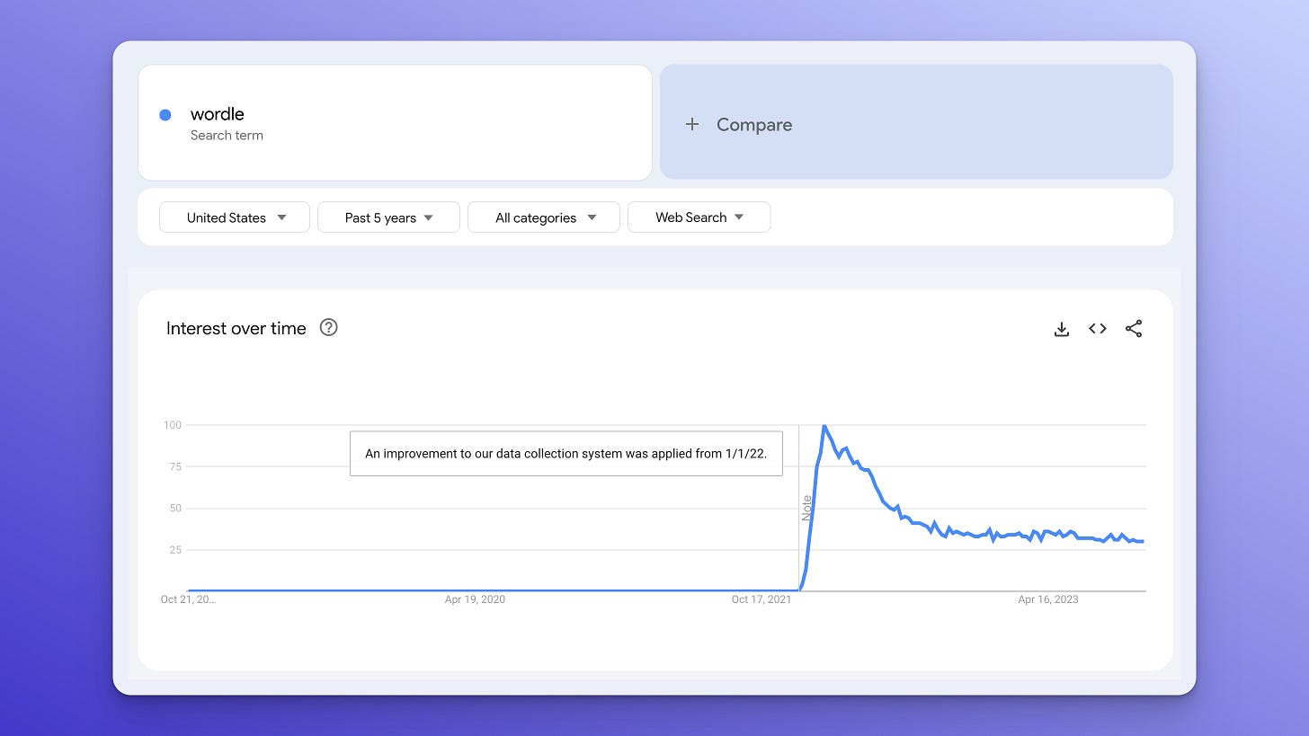Click the 100 value on the y-axis
Screen dimensions: 1309x736
click(173, 425)
